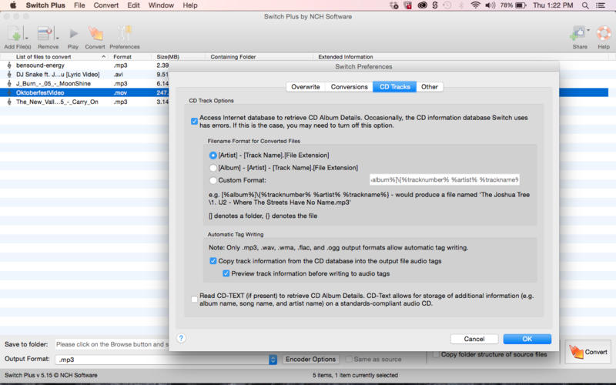Click the Wi-Fi status icon
The height and width of the screenshot is (385, 616).
tap(475, 5)
